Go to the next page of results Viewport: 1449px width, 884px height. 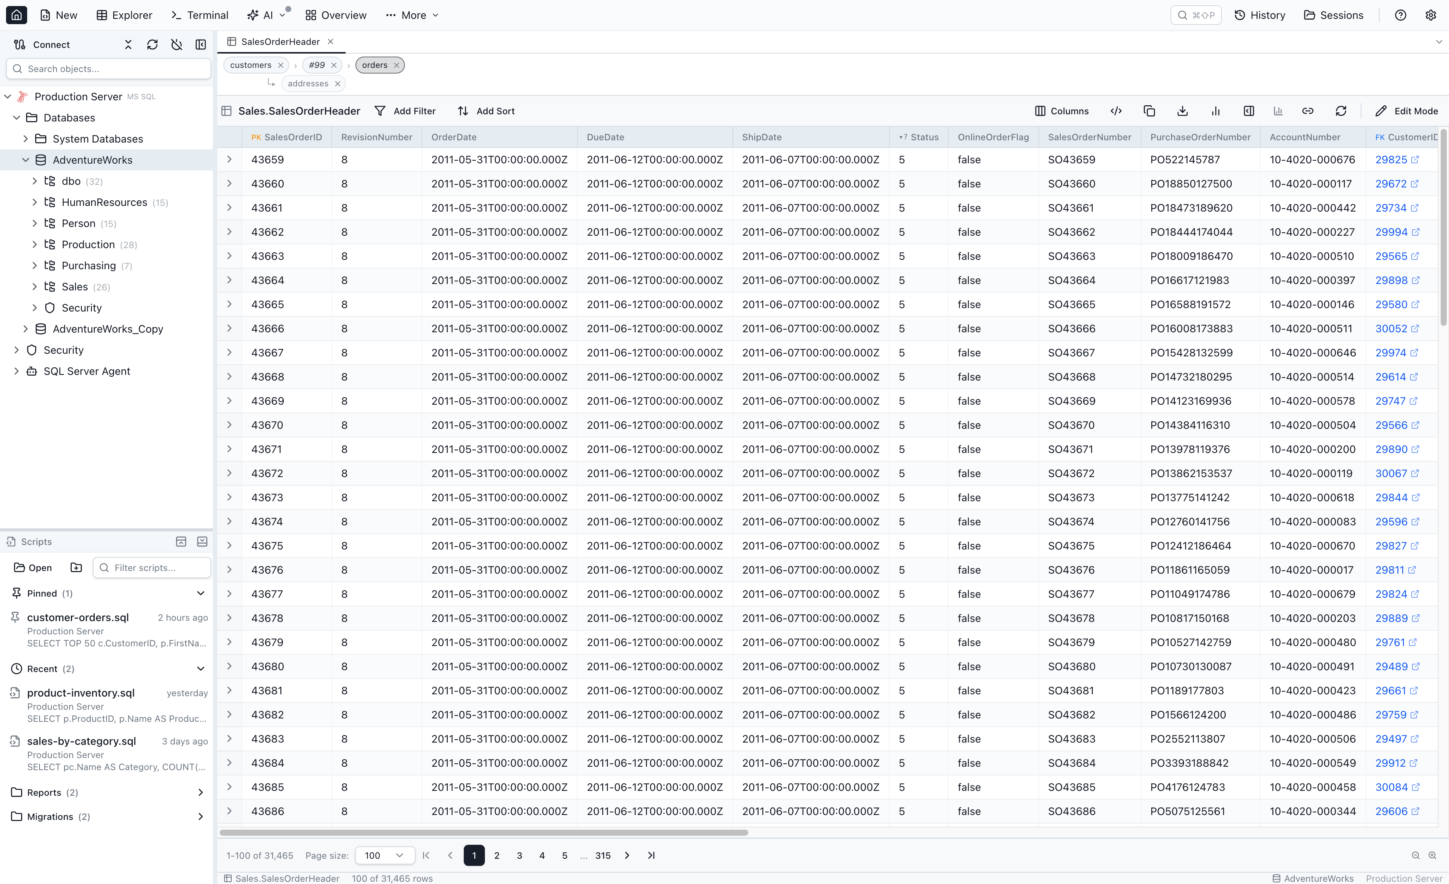pos(627,856)
